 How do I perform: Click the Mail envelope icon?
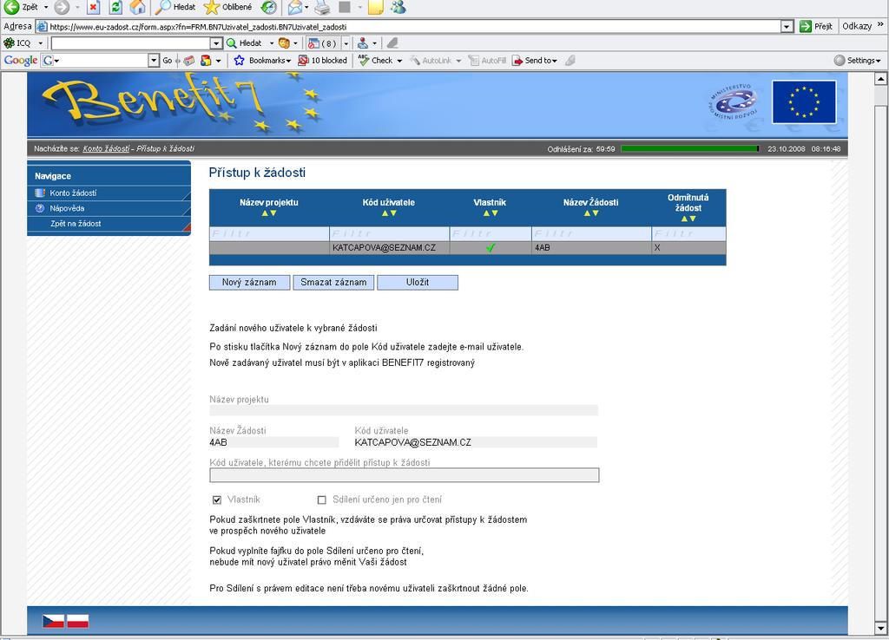pos(294,7)
